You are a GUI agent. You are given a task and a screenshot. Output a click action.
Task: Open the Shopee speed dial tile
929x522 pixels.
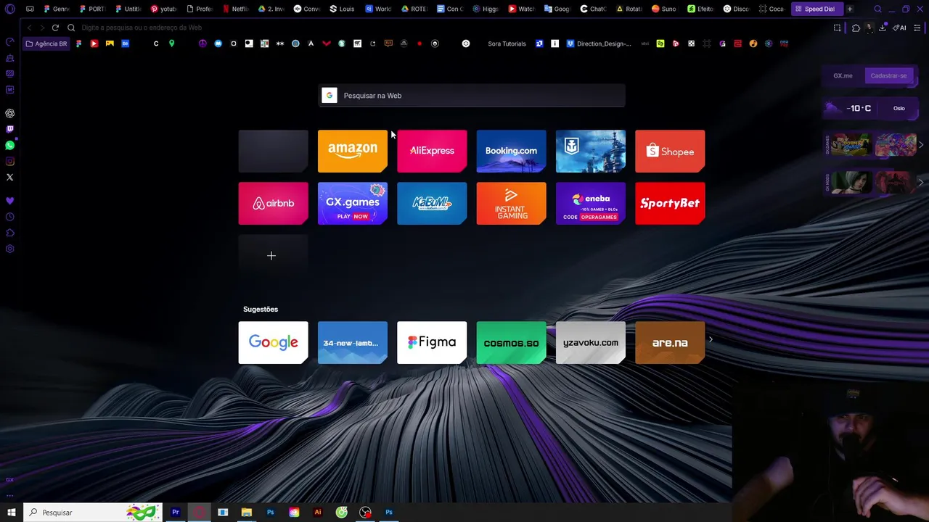click(670, 151)
